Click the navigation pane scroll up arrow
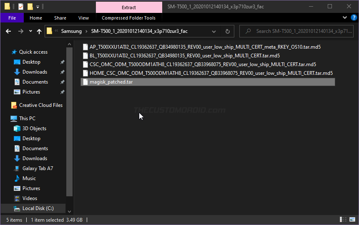359x225 pixels. point(69,45)
